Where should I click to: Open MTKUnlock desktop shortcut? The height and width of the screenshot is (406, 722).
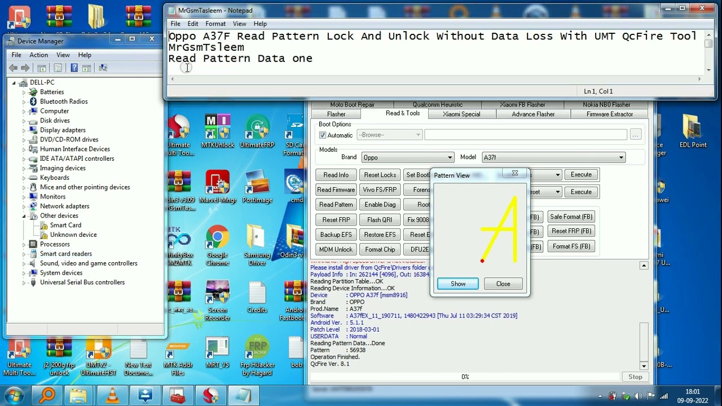click(218, 131)
